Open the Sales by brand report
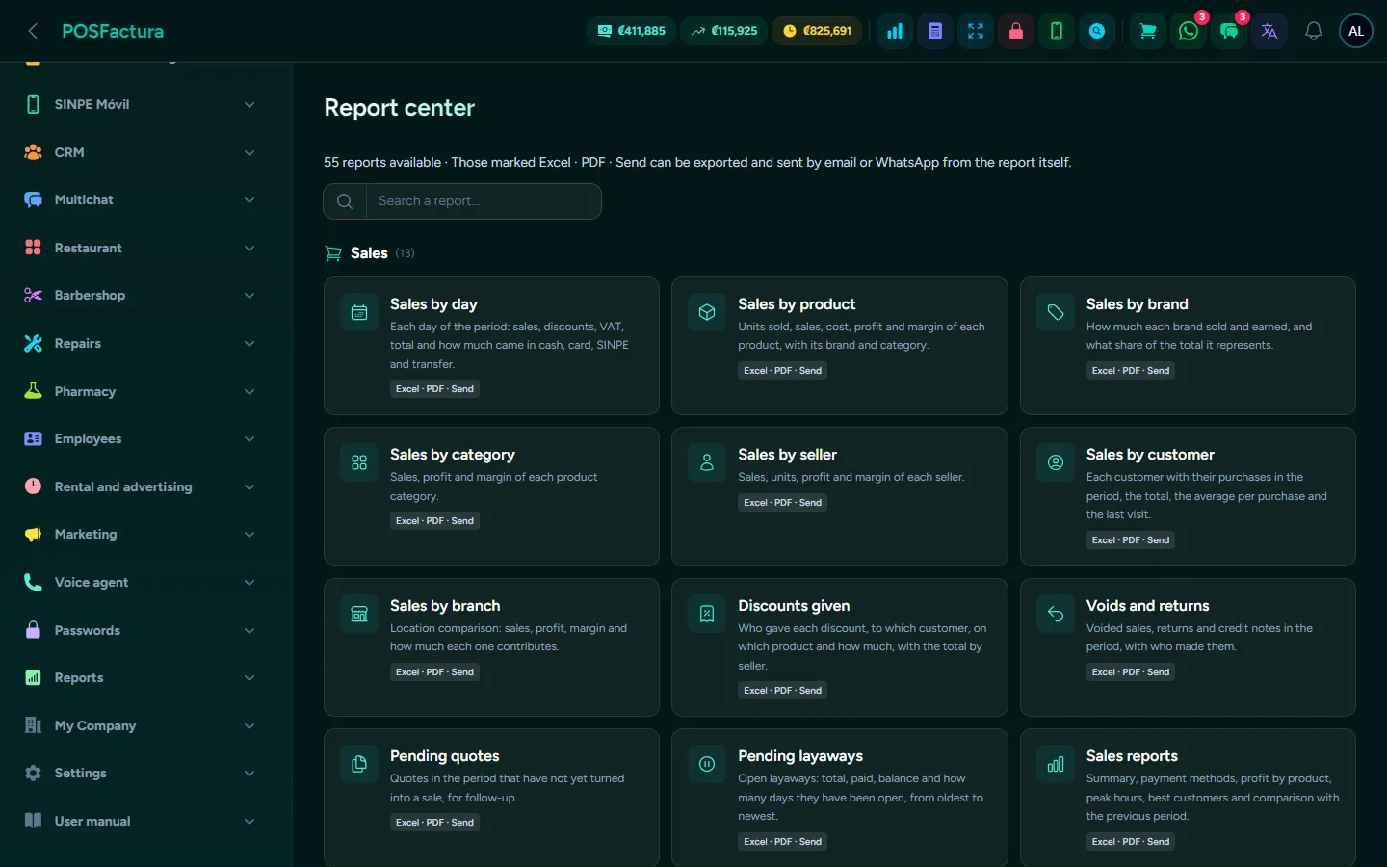 pyautogui.click(x=1188, y=346)
